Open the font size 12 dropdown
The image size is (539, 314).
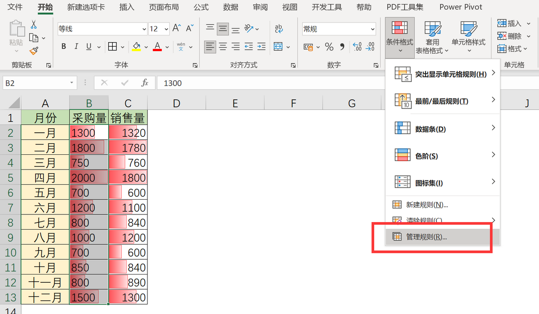tap(166, 29)
